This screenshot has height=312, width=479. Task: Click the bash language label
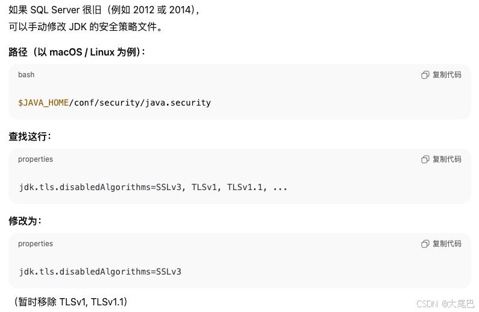coord(27,75)
